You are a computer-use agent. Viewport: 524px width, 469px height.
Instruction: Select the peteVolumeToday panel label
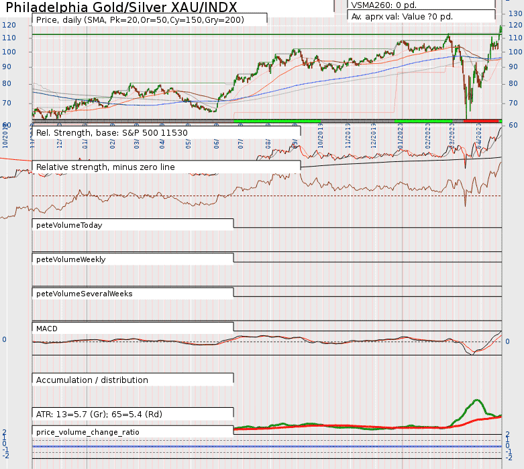69,225
